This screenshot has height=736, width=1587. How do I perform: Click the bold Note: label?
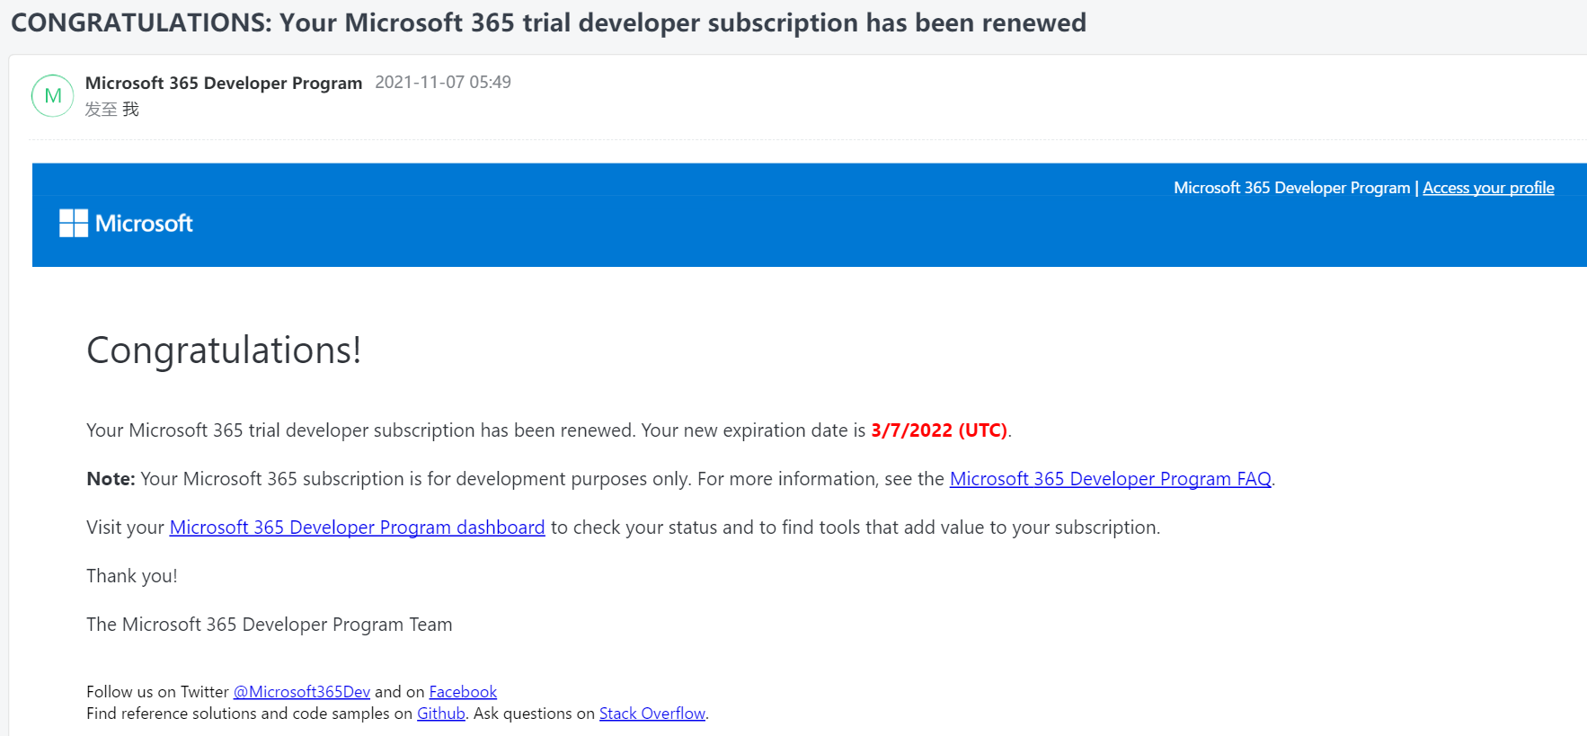point(111,479)
